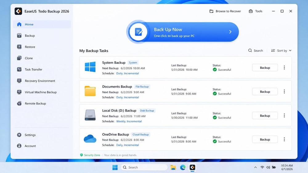Run Backup for System Backup task
The width and height of the screenshot is (308, 173).
pyautogui.click(x=265, y=68)
